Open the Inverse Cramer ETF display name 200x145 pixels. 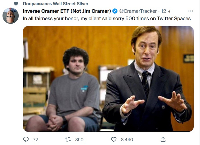coord(67,11)
